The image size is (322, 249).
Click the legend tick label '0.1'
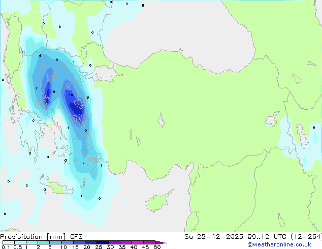coord(6,247)
